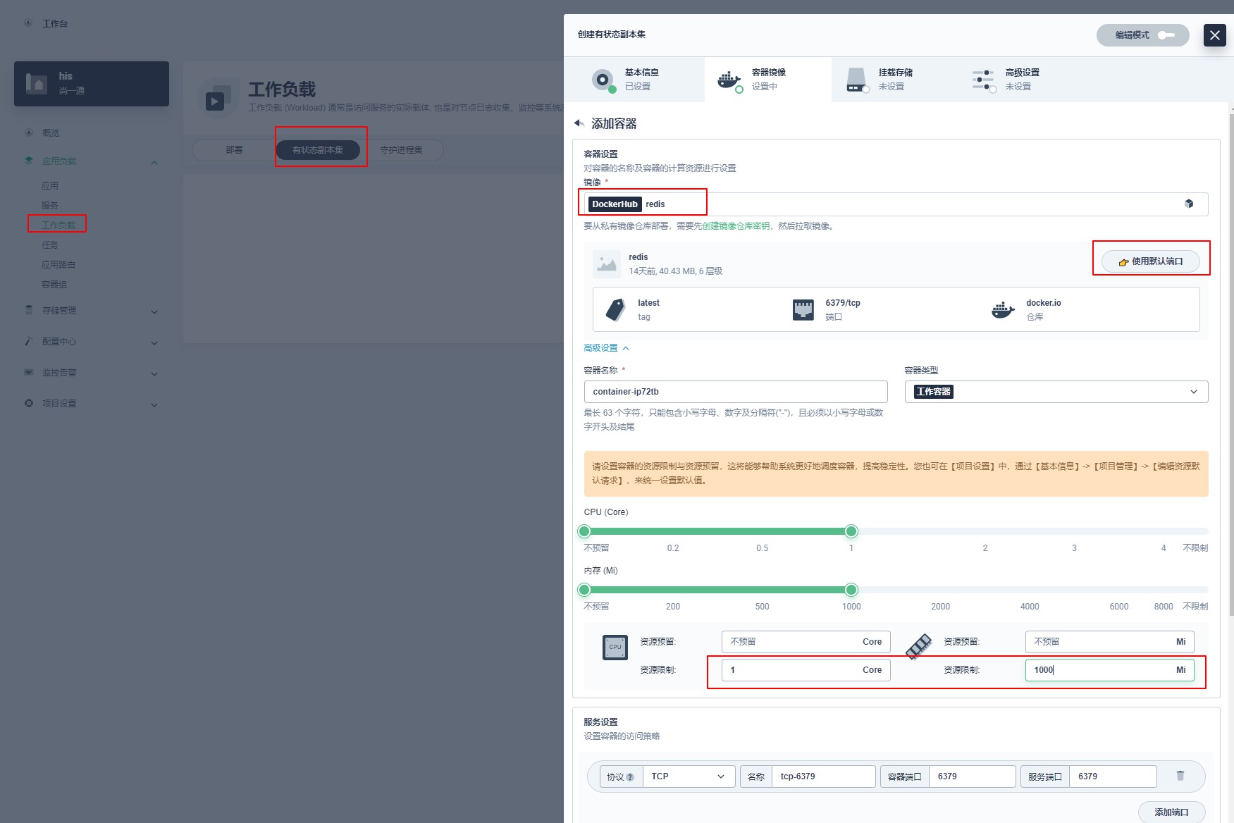Screen dimensions: 1234x823
Task: Click the CPU chip icon
Action: point(615,648)
